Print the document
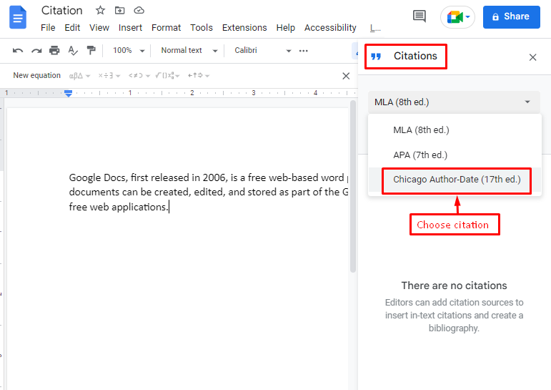This screenshot has height=390, width=551. [54, 51]
